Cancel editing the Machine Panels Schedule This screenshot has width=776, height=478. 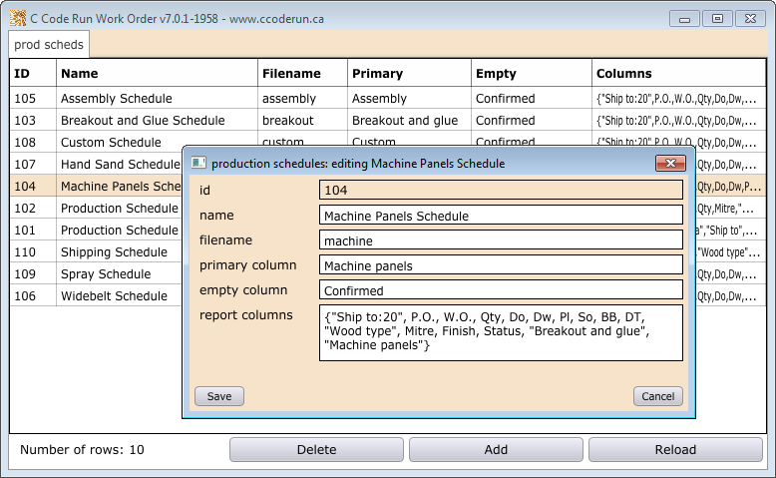(657, 396)
